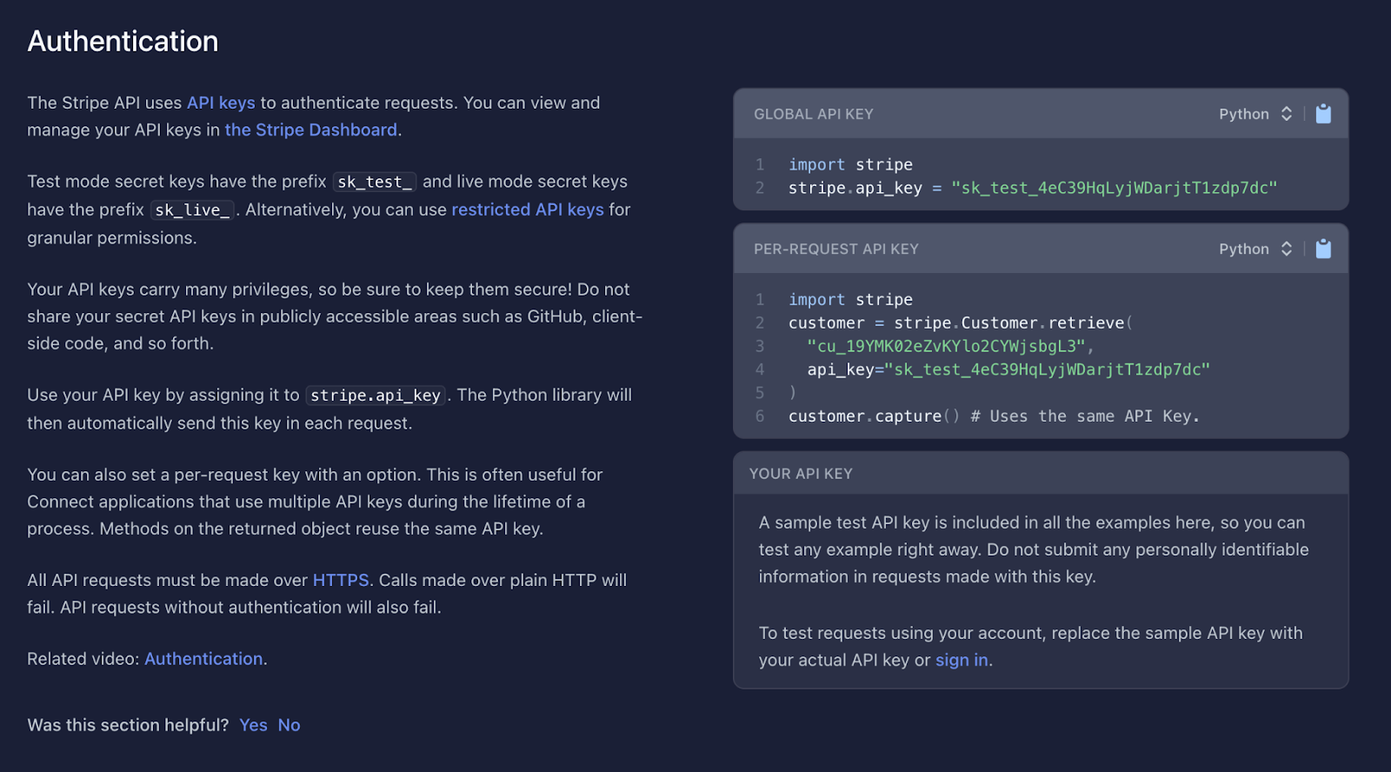Open language dropdown in Global API Key panel
Image resolution: width=1391 pixels, height=772 pixels.
click(x=1255, y=114)
